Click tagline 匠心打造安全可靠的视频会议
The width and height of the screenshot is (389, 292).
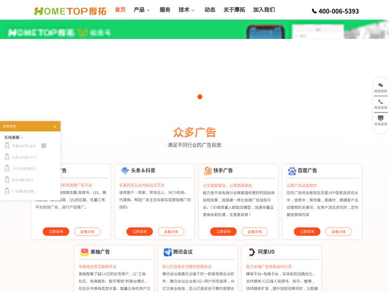point(187,267)
